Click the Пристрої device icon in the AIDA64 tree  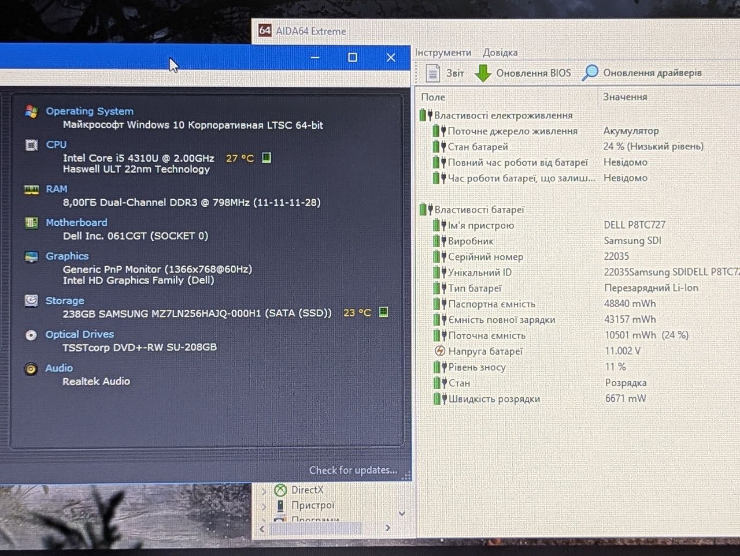coord(280,506)
